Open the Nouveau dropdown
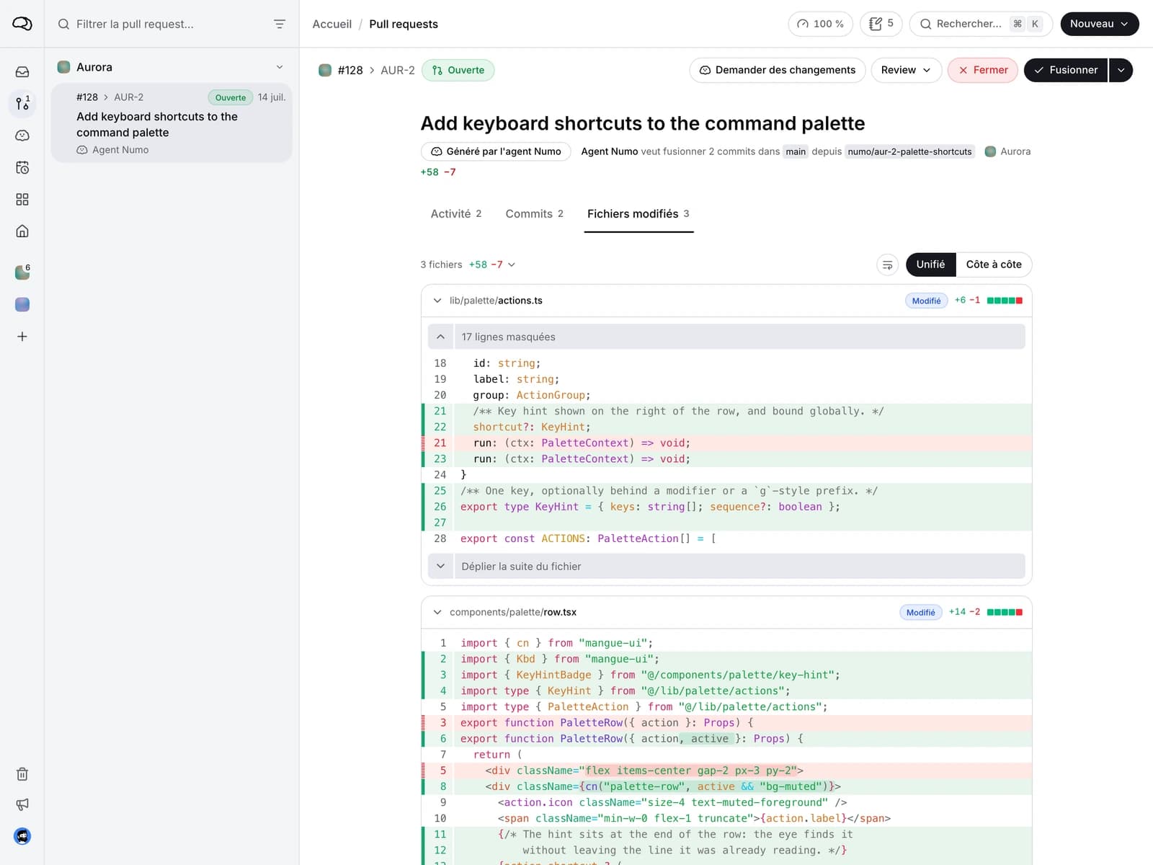 click(1100, 24)
